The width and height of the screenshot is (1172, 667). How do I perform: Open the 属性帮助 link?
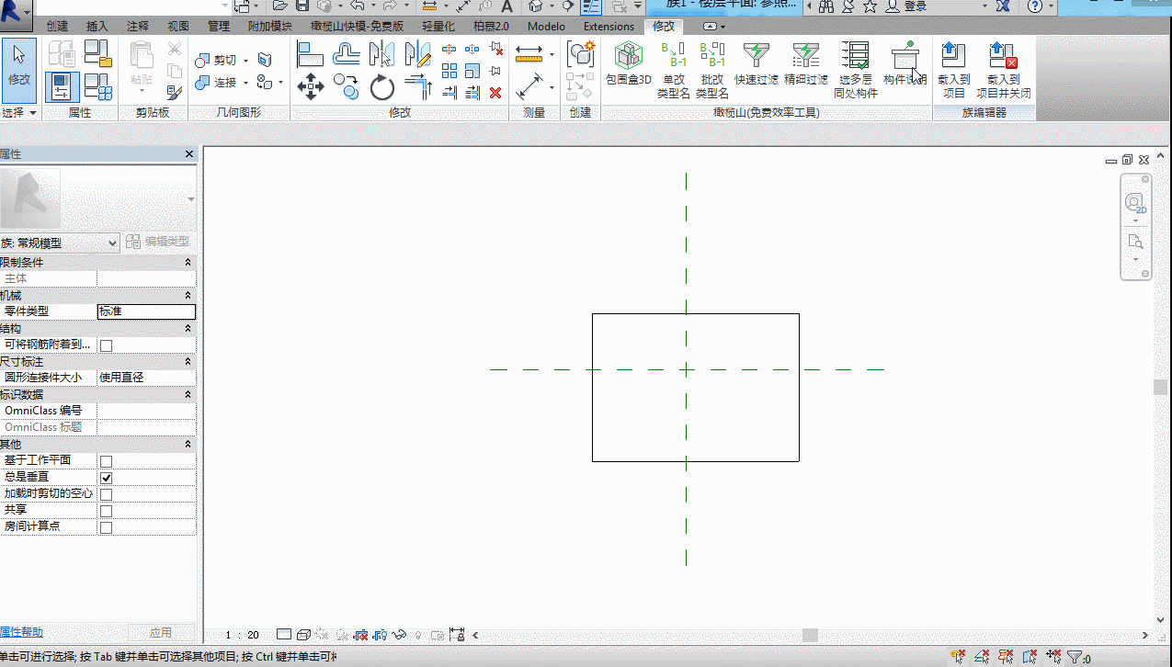pyautogui.click(x=21, y=632)
